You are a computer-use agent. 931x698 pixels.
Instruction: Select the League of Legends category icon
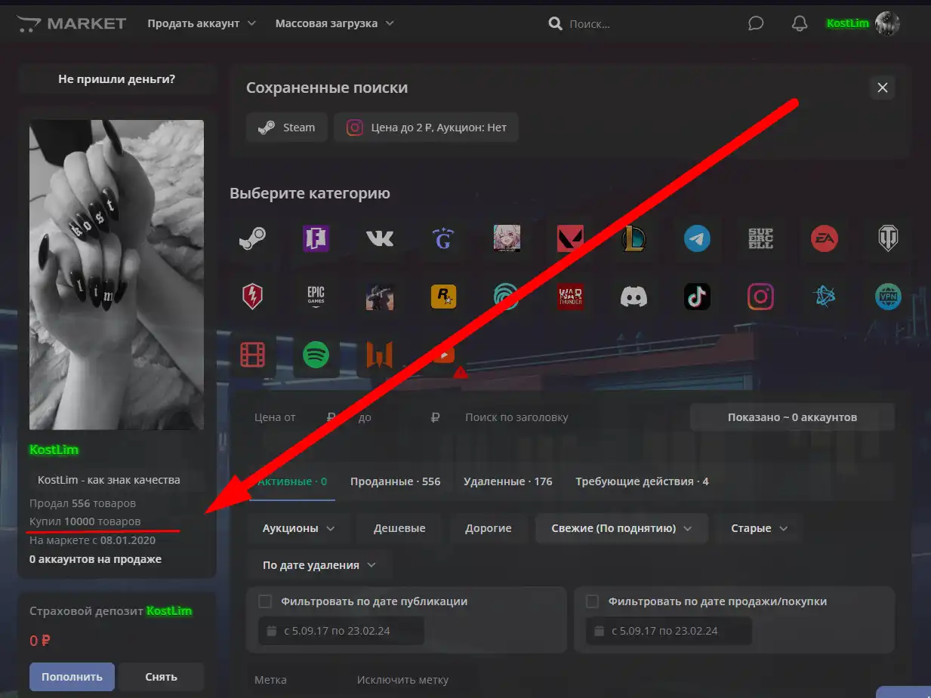(x=634, y=239)
